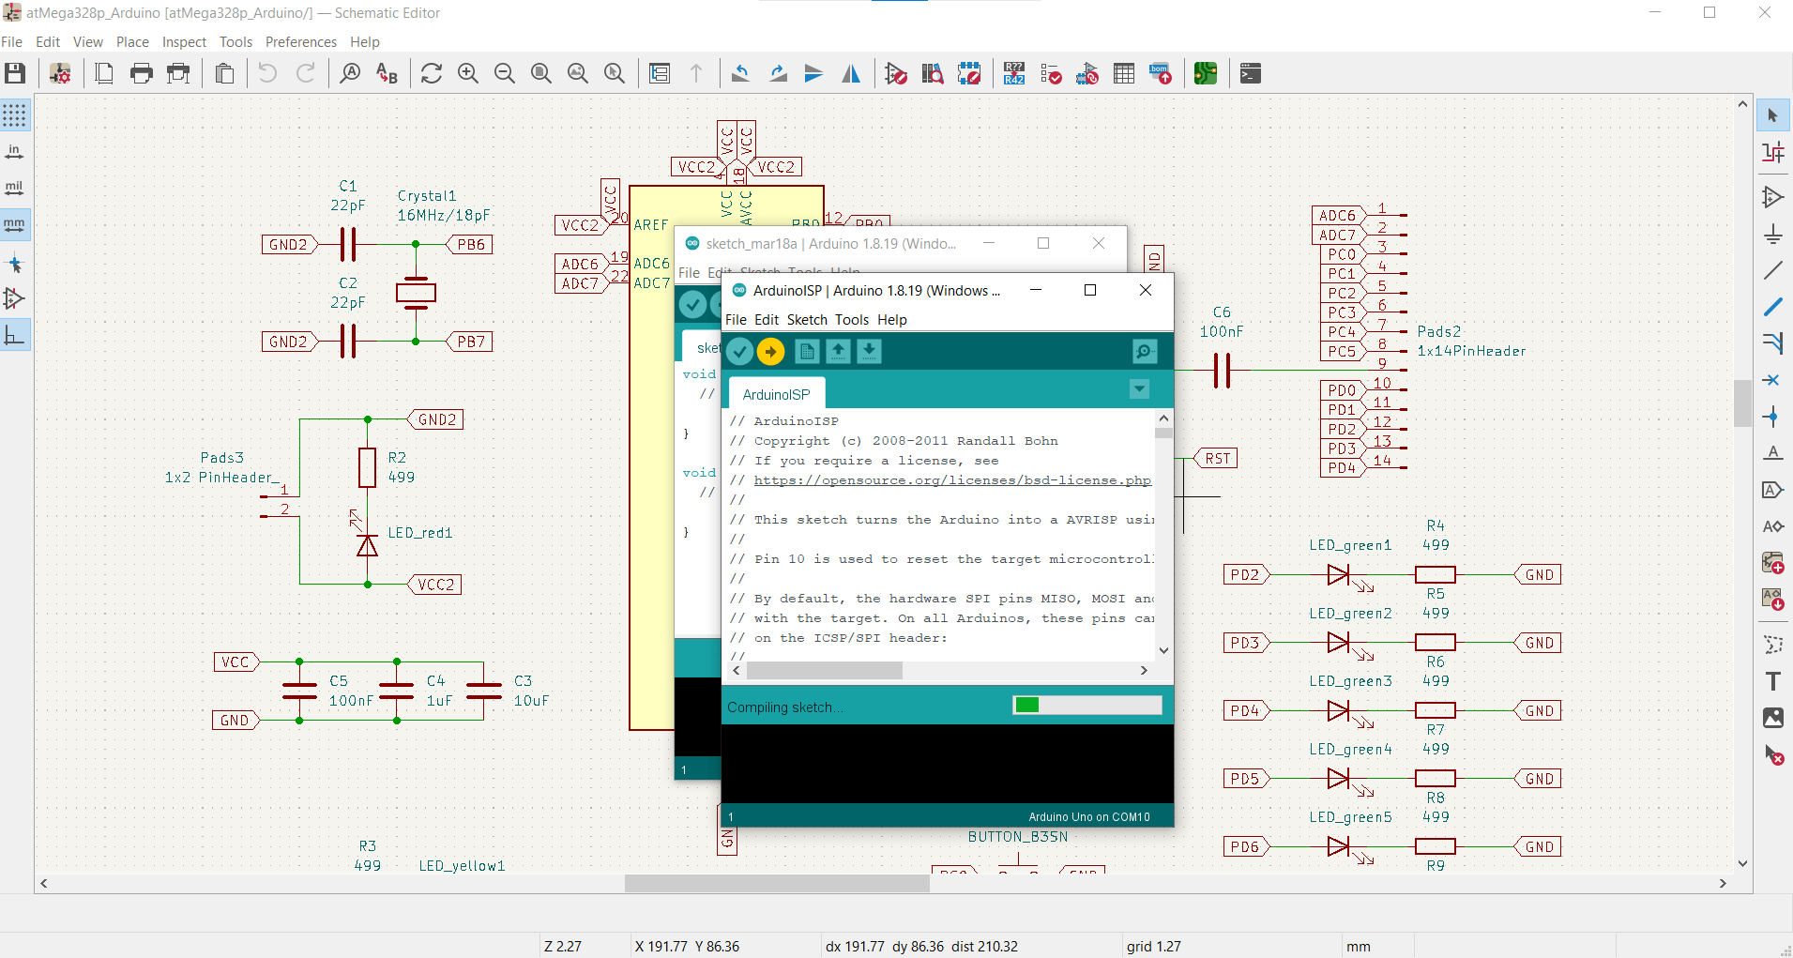Click the compiling progress bar
1793x958 pixels.
[x=1087, y=705]
